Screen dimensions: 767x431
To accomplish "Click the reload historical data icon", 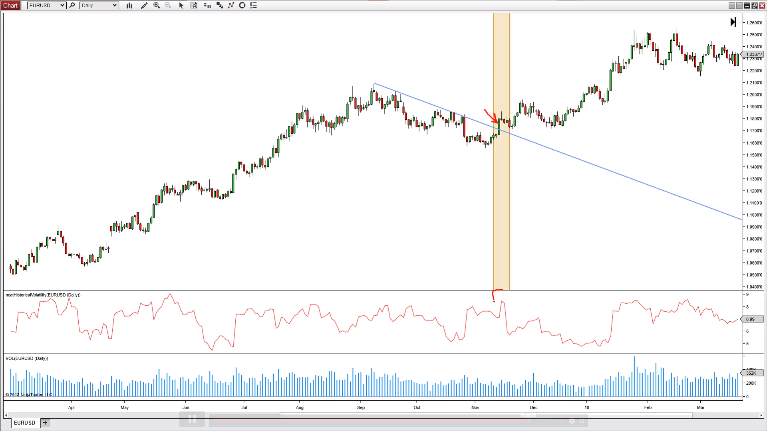I will pyautogui.click(x=242, y=5).
